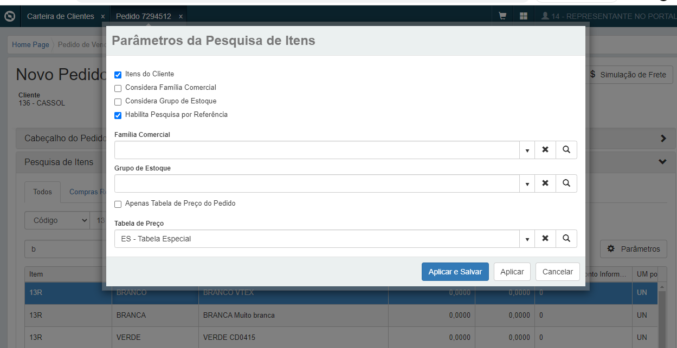The image size is (677, 348).
Task: Uncheck Itens do Cliente checkbox
Action: [x=118, y=75]
